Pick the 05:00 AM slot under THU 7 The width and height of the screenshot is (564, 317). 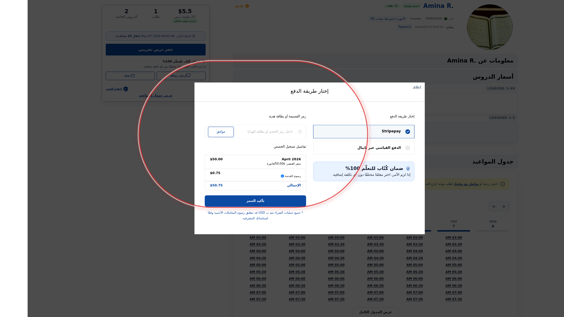click(454, 265)
